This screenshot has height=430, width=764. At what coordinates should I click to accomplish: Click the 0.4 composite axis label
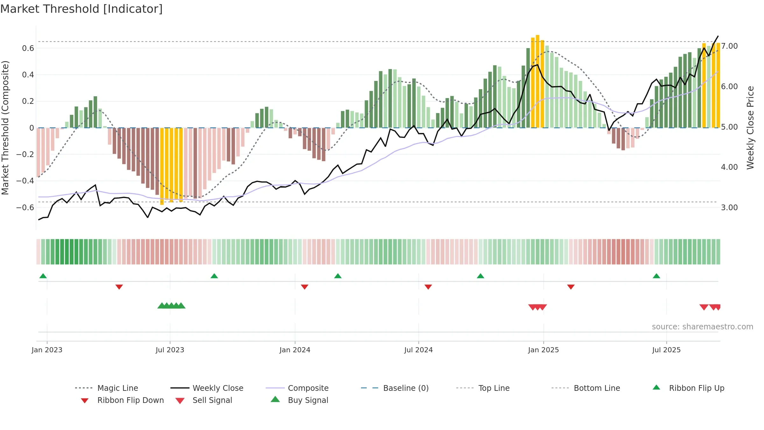(28, 75)
